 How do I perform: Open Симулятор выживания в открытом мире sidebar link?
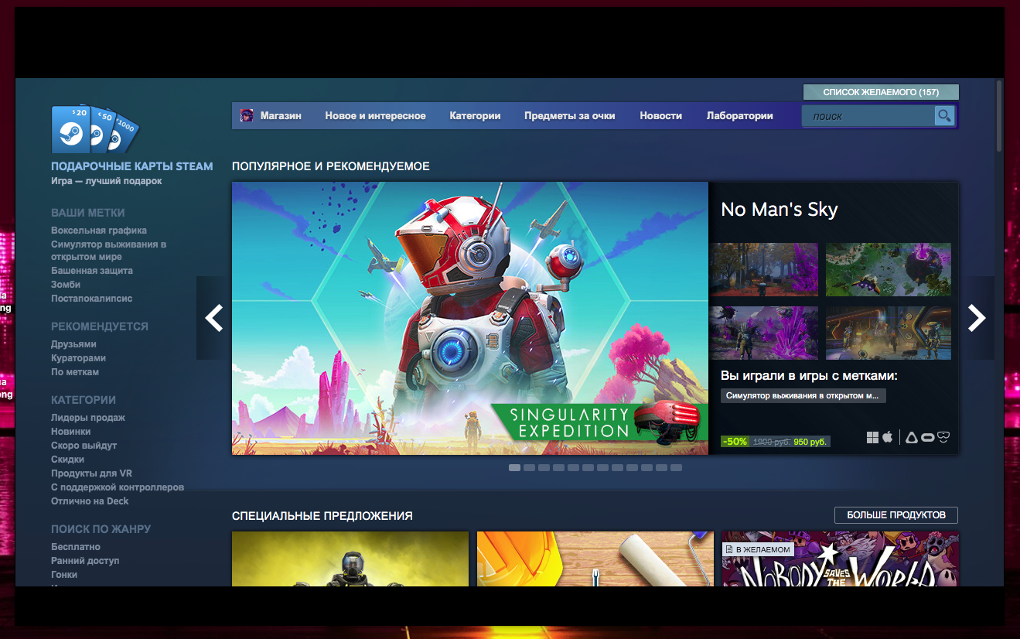[109, 251]
